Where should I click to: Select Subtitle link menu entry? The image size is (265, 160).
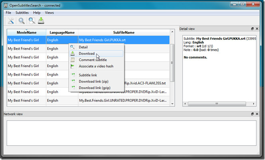tap(96, 75)
